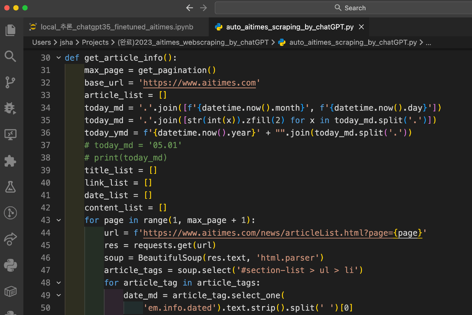Screen dimensions: 472x315
Task: Click the Search command center field
Action: 343,8
